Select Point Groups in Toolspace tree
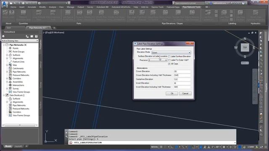Screen dimensions: 269x151 click(18, 52)
